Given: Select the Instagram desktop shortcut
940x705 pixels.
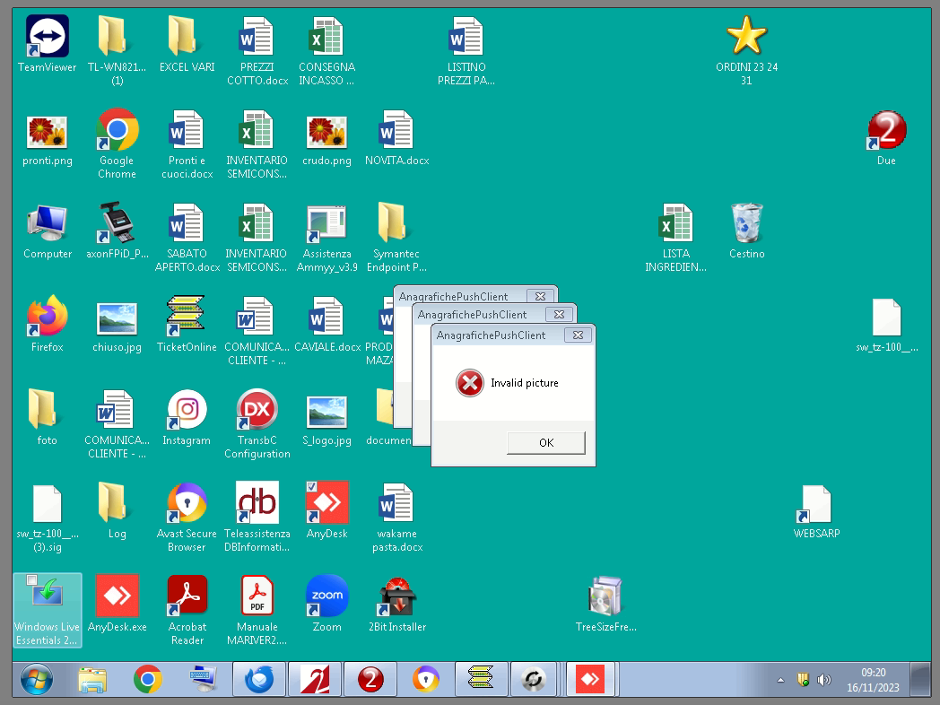Looking at the screenshot, I should click(x=187, y=418).
